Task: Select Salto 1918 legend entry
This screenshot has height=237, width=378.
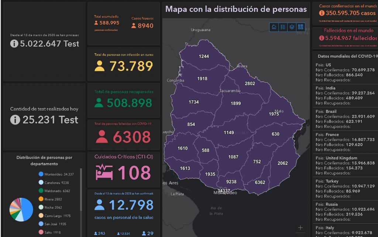Action: click(x=50, y=232)
